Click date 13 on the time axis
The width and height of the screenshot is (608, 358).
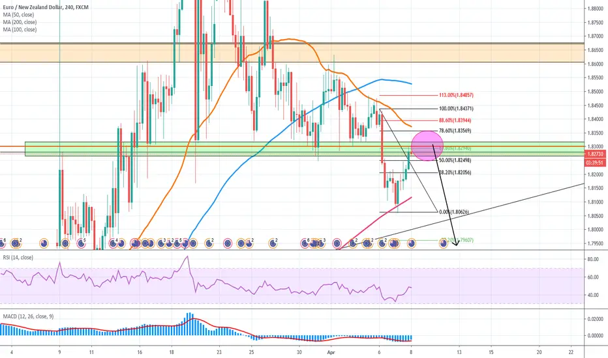coord(459,352)
